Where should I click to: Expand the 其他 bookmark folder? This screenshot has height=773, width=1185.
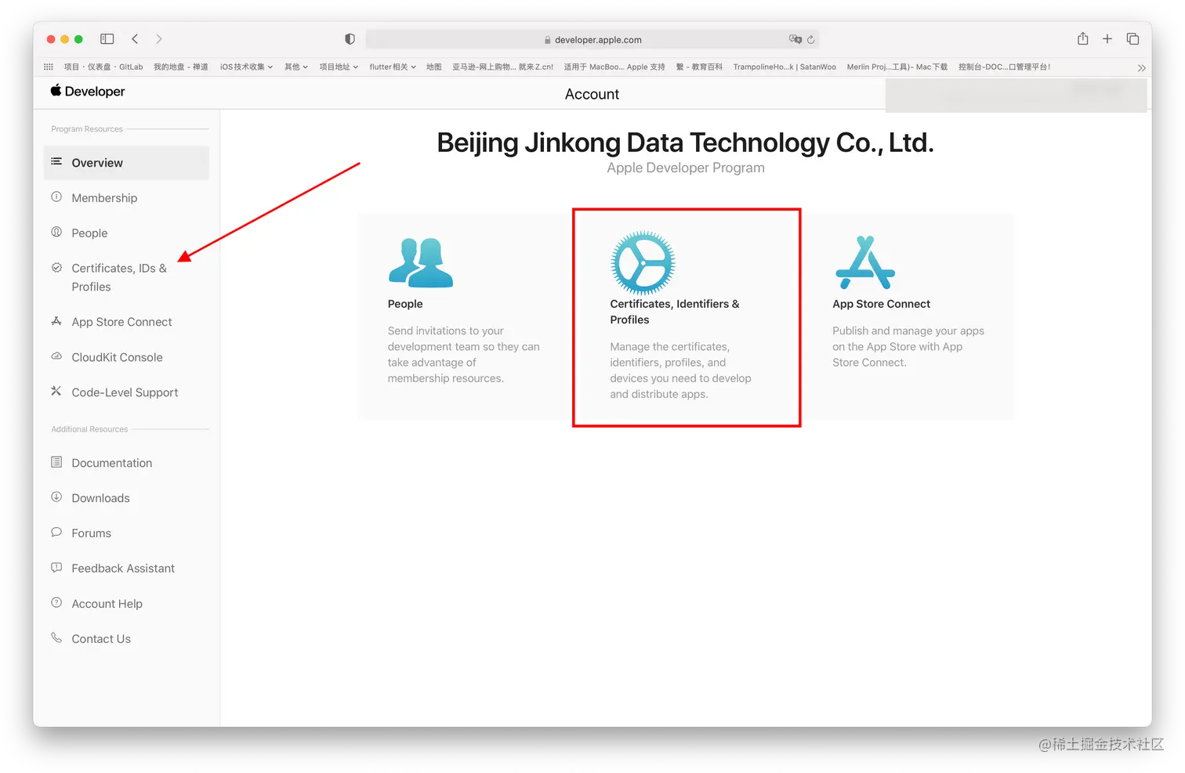tap(296, 67)
